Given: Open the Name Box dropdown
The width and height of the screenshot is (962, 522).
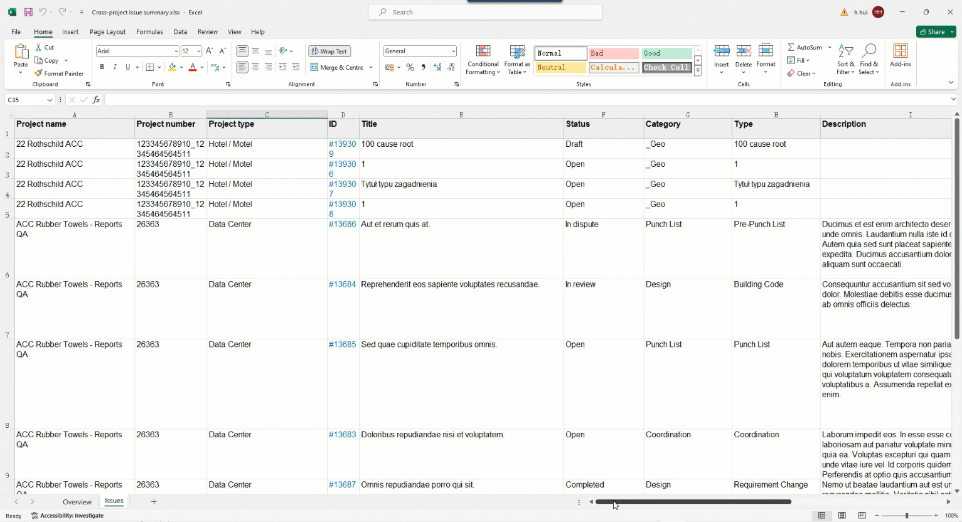Looking at the screenshot, I should (x=50, y=100).
